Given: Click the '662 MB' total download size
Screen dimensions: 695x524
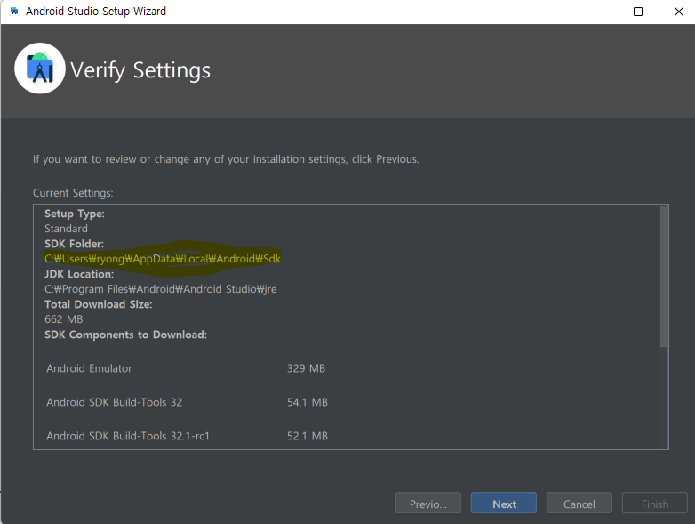Looking at the screenshot, I should (x=64, y=319).
